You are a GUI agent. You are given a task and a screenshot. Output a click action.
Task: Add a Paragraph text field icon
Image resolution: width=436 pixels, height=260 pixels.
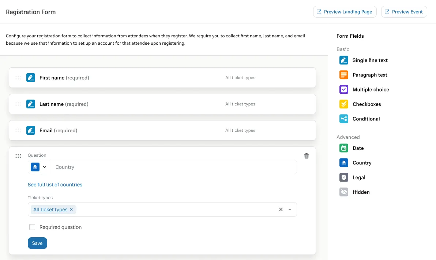click(x=343, y=75)
